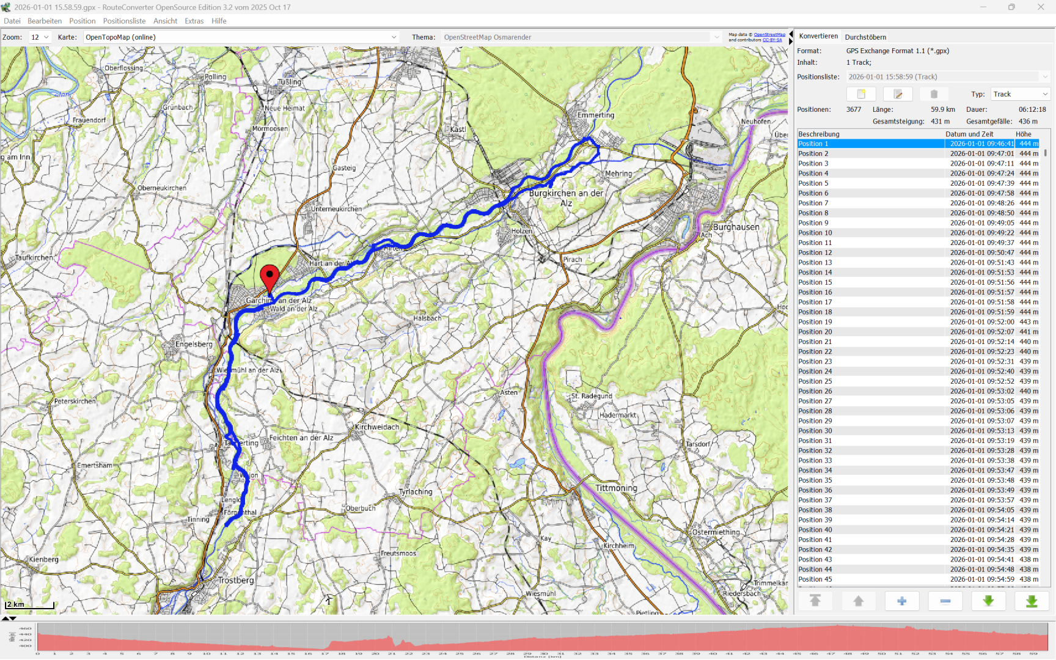
Task: Rename the current position list
Action: [898, 94]
